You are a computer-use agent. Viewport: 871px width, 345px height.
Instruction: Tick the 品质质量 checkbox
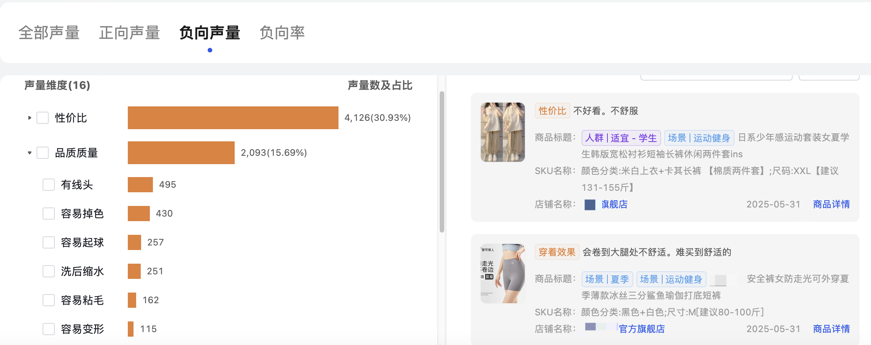pos(43,153)
